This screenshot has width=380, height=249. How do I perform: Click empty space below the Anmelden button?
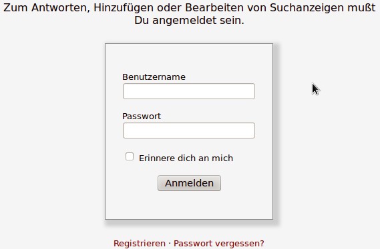tap(189, 205)
